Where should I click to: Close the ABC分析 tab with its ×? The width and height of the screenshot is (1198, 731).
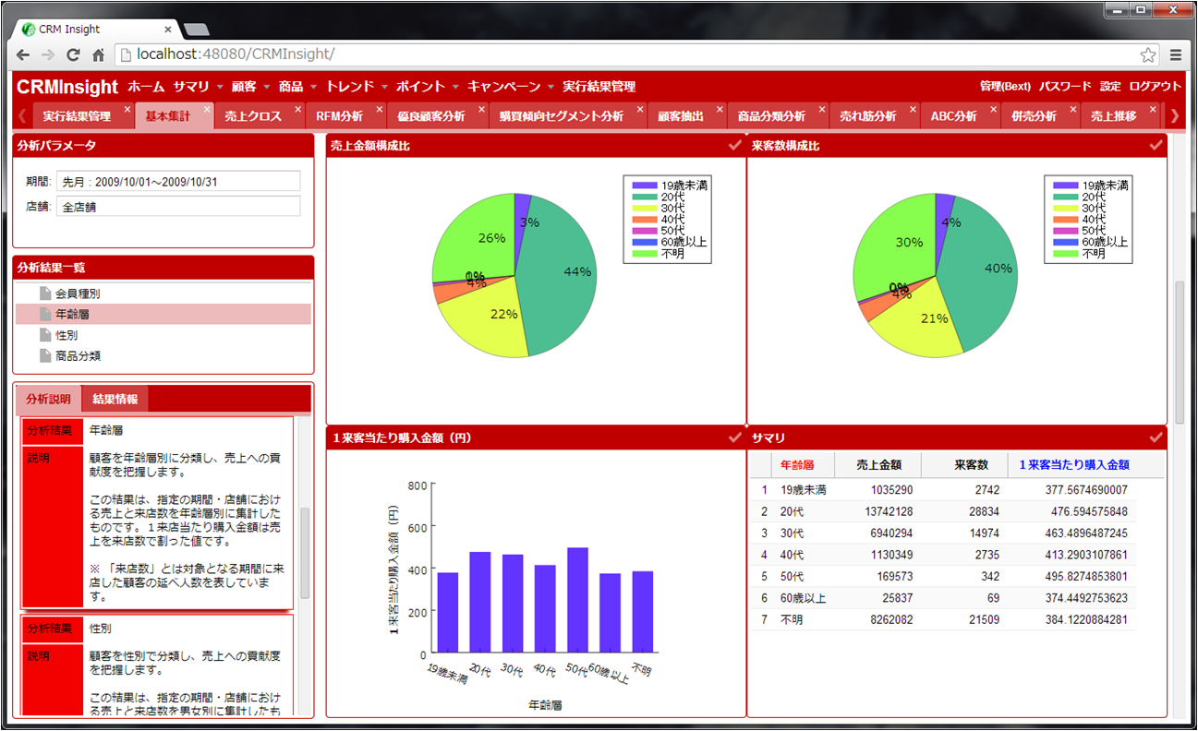click(993, 109)
